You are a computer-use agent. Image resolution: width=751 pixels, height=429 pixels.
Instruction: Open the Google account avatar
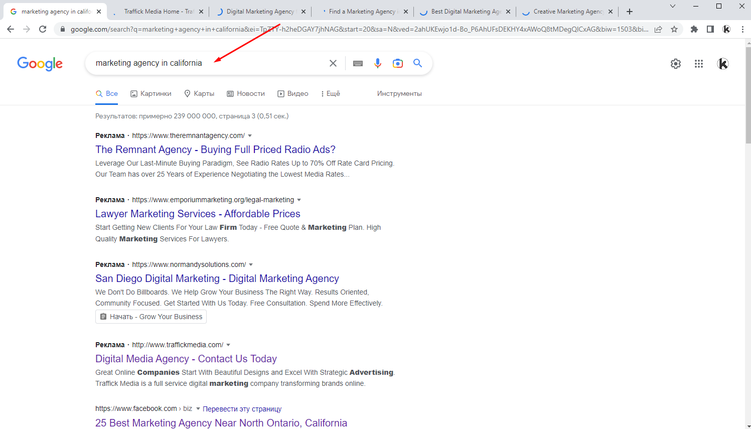pyautogui.click(x=723, y=64)
